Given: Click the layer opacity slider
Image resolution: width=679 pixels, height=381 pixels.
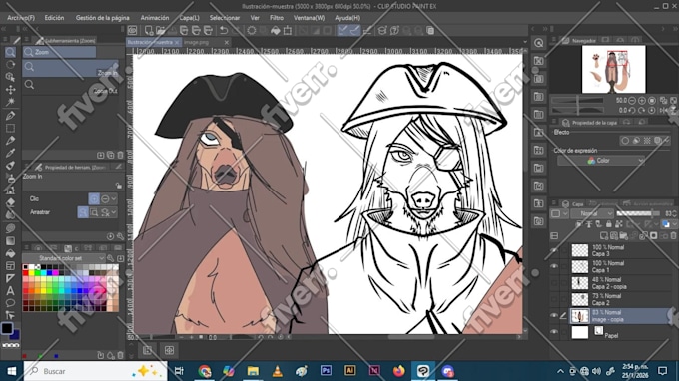Looking at the screenshot, I should (x=637, y=213).
